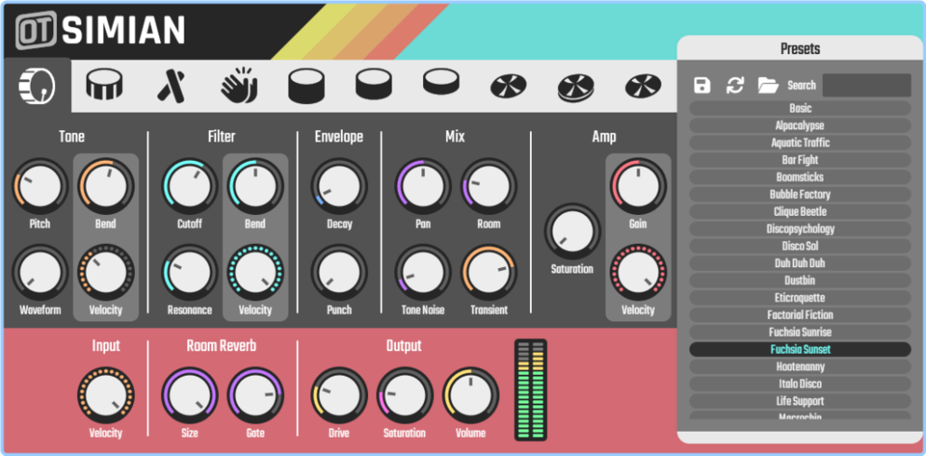
Task: Choose the Factorial Fiction preset
Action: click(x=800, y=314)
